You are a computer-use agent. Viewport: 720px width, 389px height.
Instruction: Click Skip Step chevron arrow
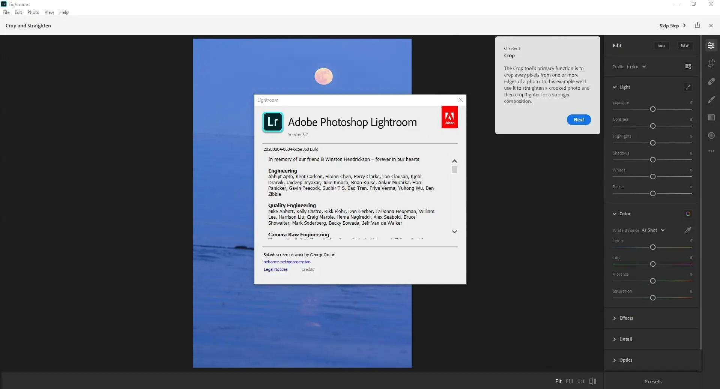684,26
